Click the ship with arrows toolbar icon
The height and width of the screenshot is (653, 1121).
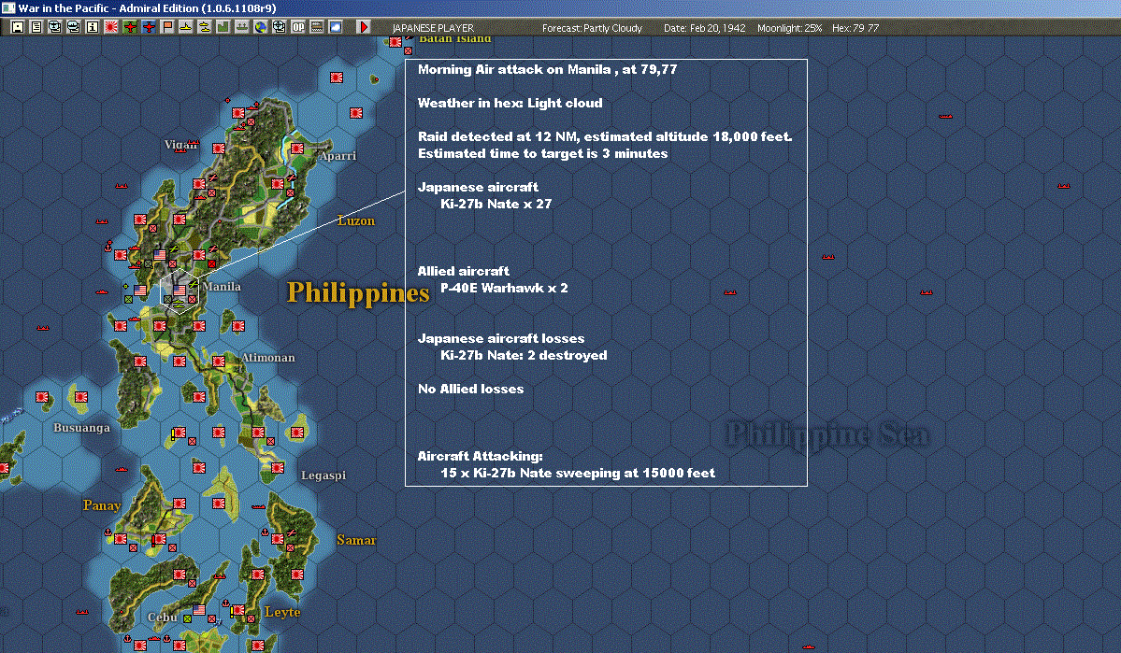click(x=241, y=27)
